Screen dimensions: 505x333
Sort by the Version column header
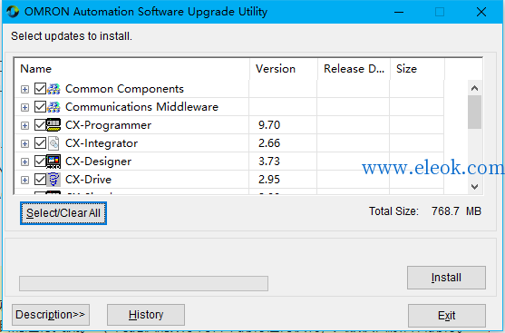pos(284,69)
